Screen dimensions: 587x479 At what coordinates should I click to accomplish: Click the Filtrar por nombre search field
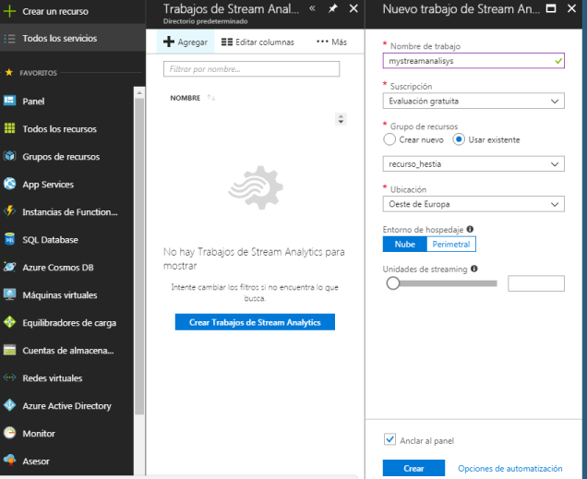click(x=251, y=69)
